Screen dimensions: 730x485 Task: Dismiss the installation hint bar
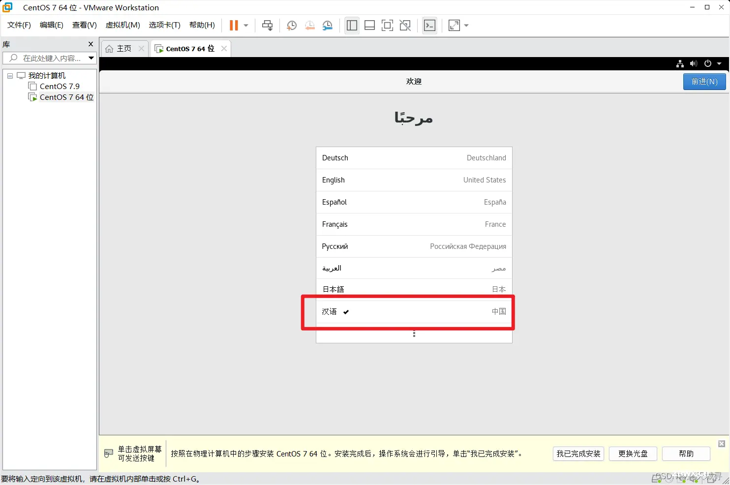[x=722, y=444]
